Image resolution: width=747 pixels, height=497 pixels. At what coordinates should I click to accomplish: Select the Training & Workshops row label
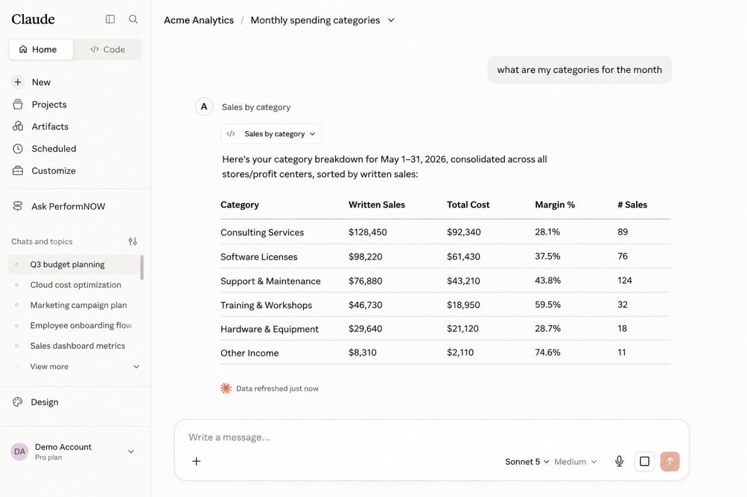pyautogui.click(x=266, y=305)
